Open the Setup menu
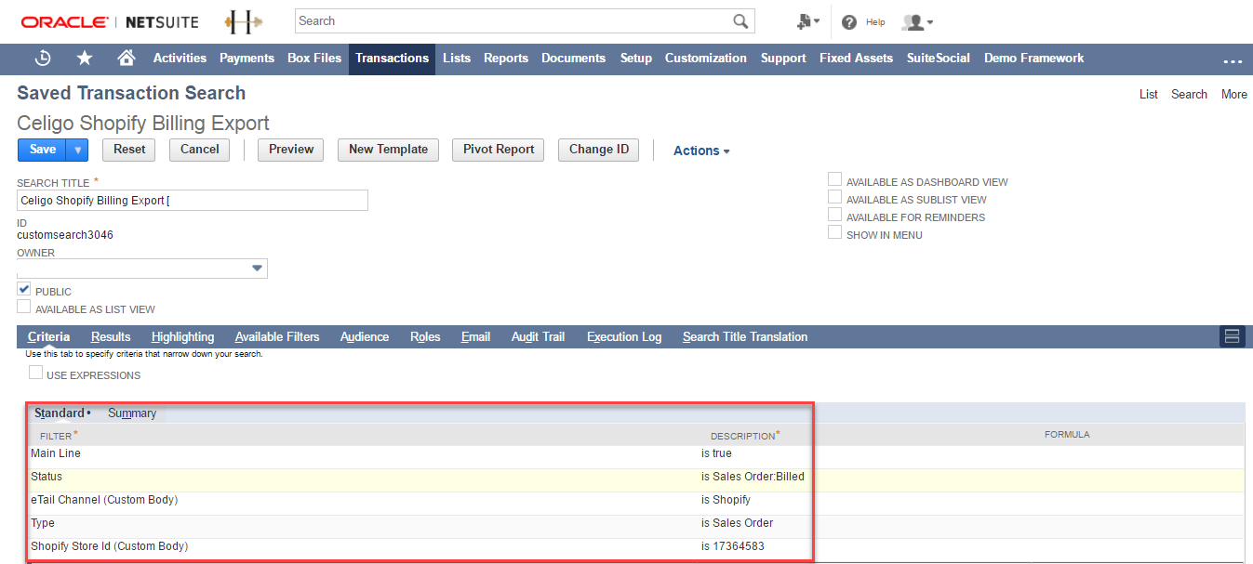The image size is (1253, 564). coord(636,58)
